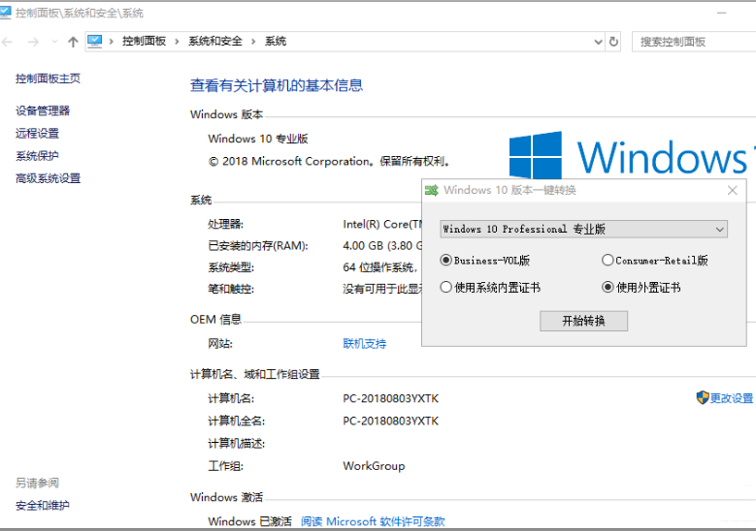Open 系统保护 from sidebar
This screenshot has width=756, height=531.
[37, 156]
